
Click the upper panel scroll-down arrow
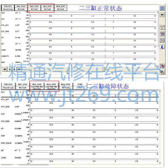(158, 66)
